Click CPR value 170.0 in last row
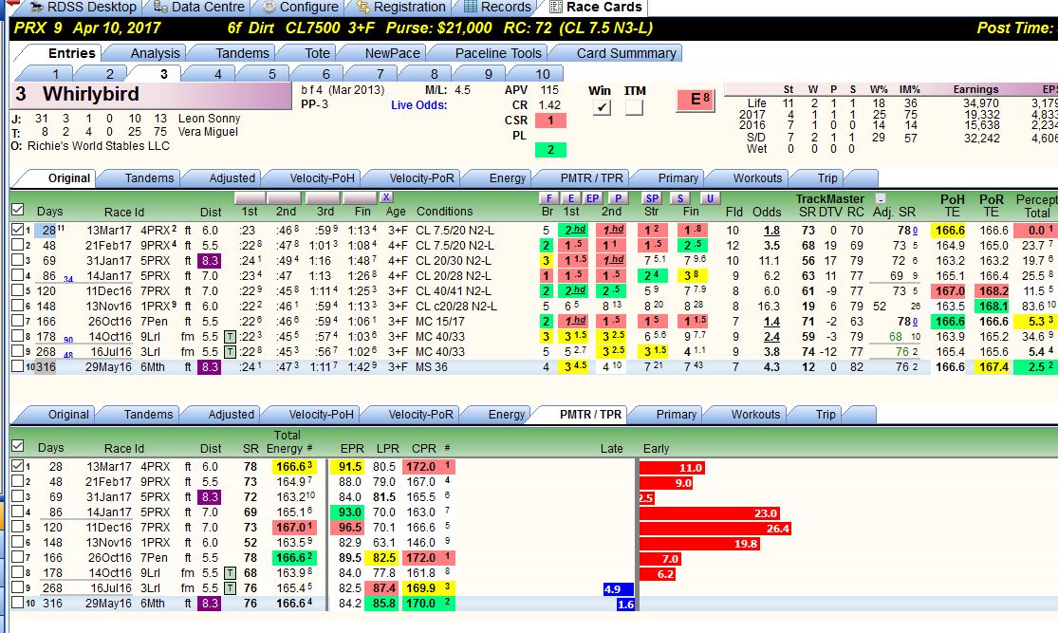 click(420, 604)
